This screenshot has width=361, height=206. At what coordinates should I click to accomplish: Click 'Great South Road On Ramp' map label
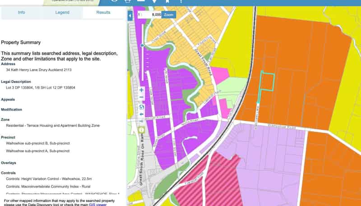coord(142,159)
